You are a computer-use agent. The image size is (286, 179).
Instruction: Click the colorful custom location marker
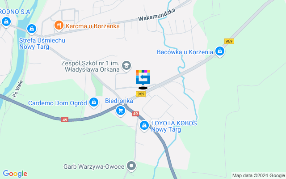click(143, 77)
